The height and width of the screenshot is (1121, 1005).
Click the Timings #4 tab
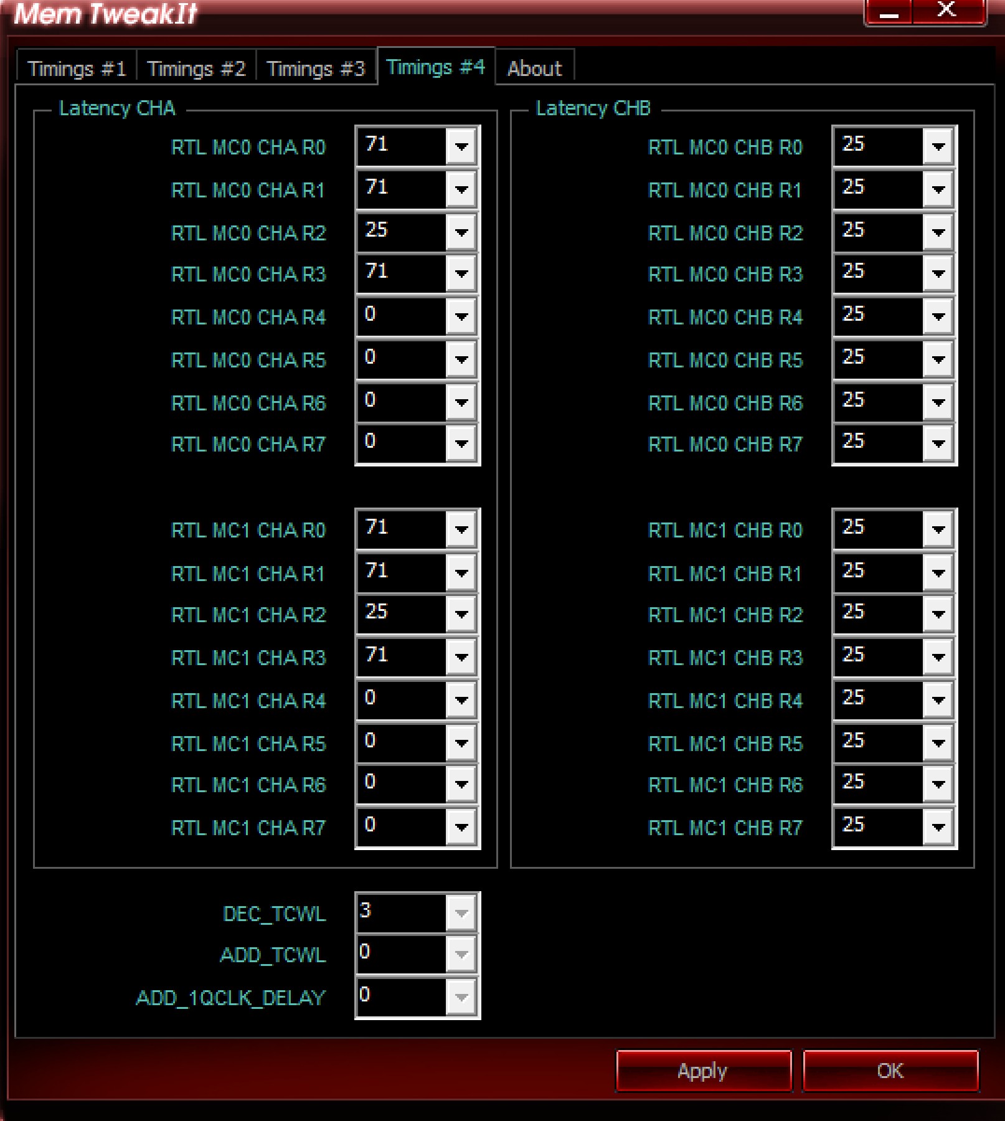coord(436,66)
